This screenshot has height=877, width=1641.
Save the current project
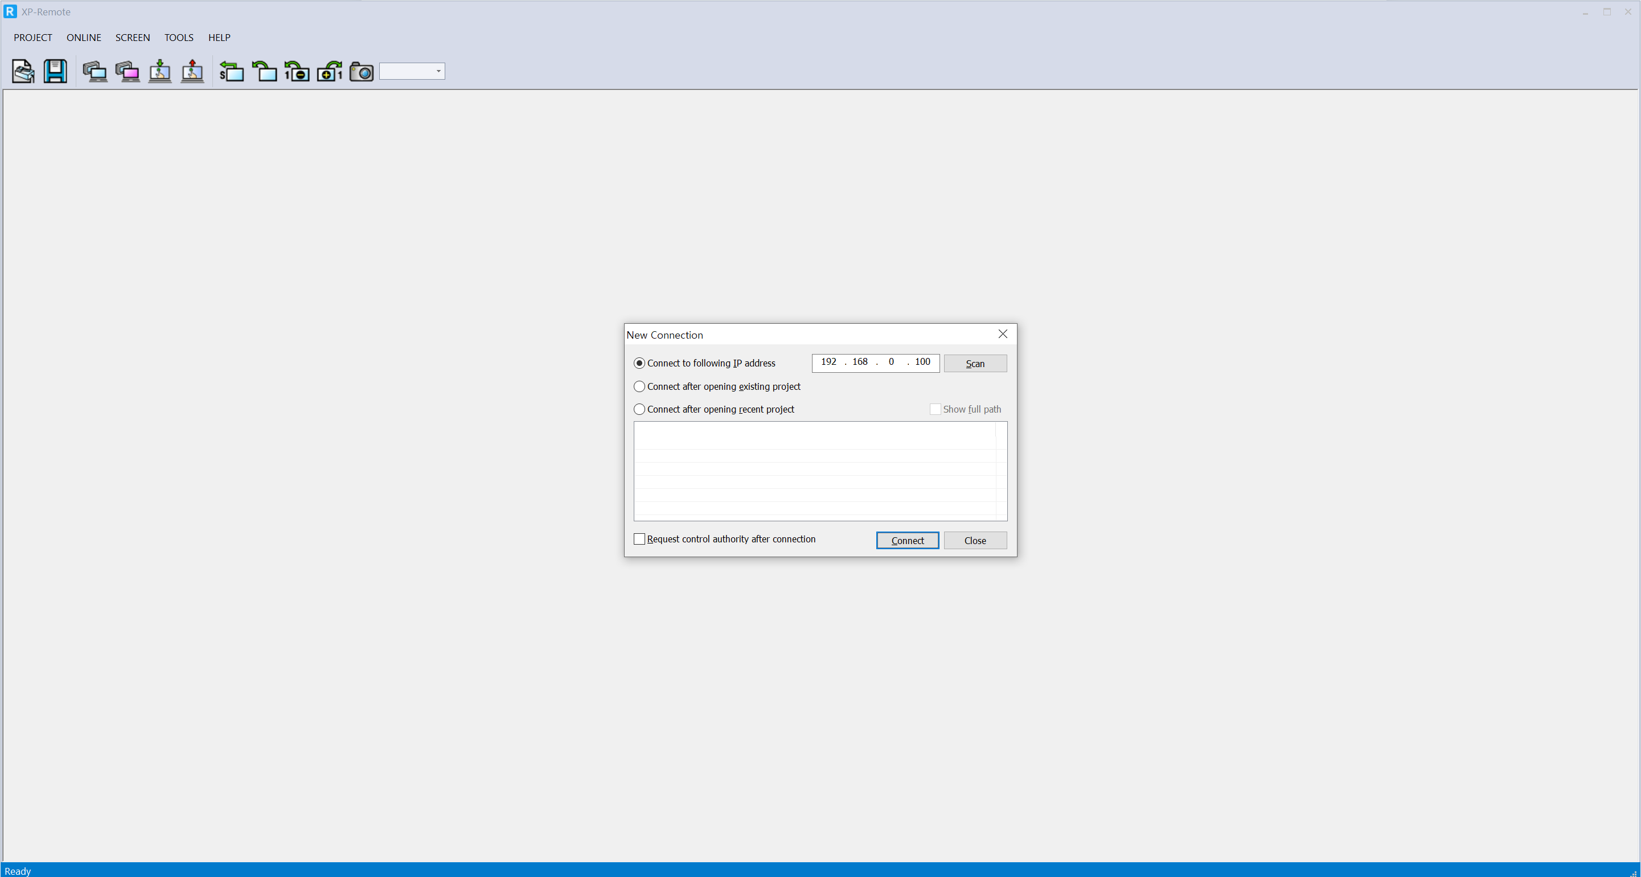pos(55,71)
